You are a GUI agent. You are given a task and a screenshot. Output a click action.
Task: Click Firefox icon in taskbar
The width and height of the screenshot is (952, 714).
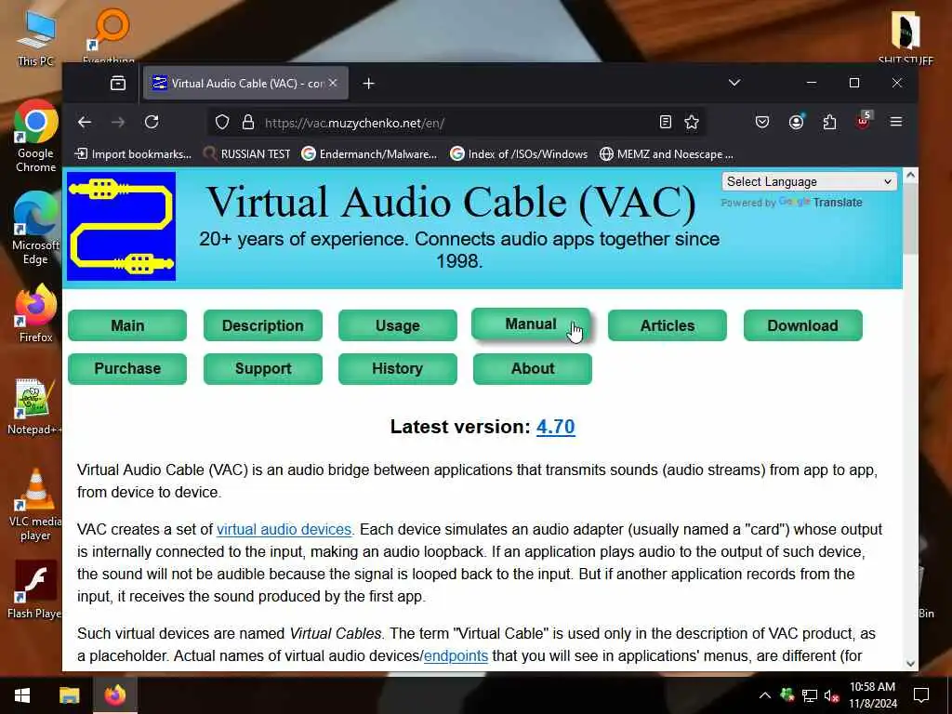point(114,695)
